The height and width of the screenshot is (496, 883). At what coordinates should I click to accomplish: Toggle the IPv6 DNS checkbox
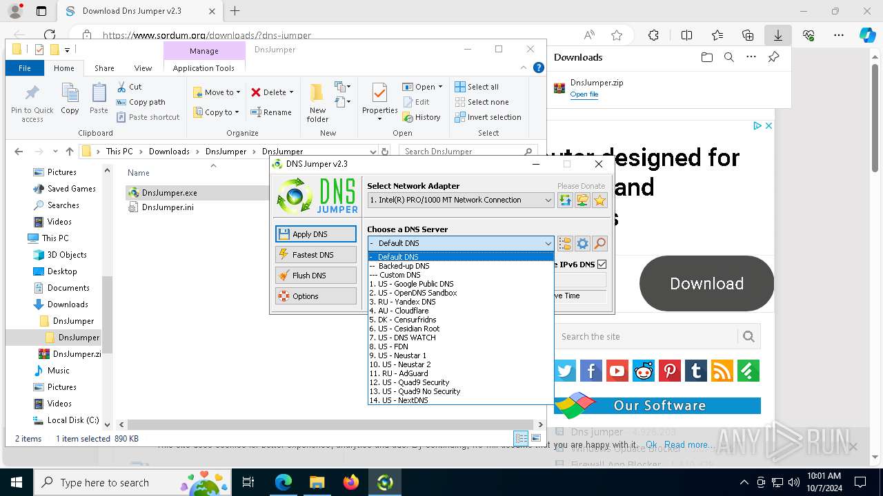[x=602, y=264]
